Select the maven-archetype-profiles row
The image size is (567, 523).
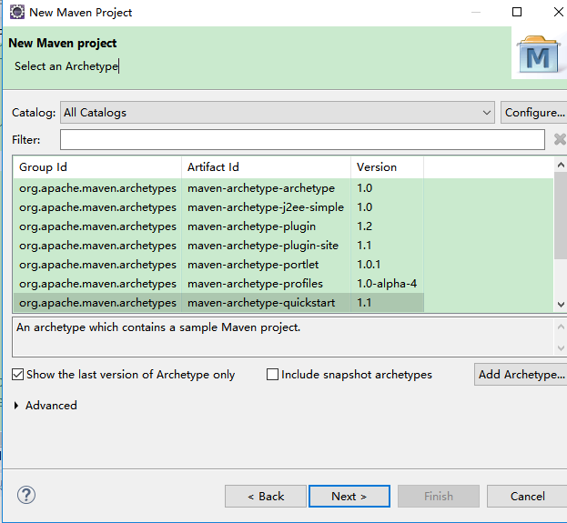coord(218,284)
